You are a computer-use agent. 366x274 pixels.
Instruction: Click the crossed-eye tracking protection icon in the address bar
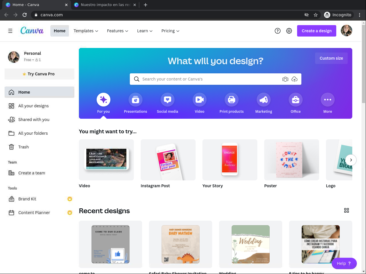(x=307, y=15)
